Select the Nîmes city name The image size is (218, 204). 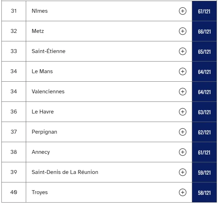(40, 11)
